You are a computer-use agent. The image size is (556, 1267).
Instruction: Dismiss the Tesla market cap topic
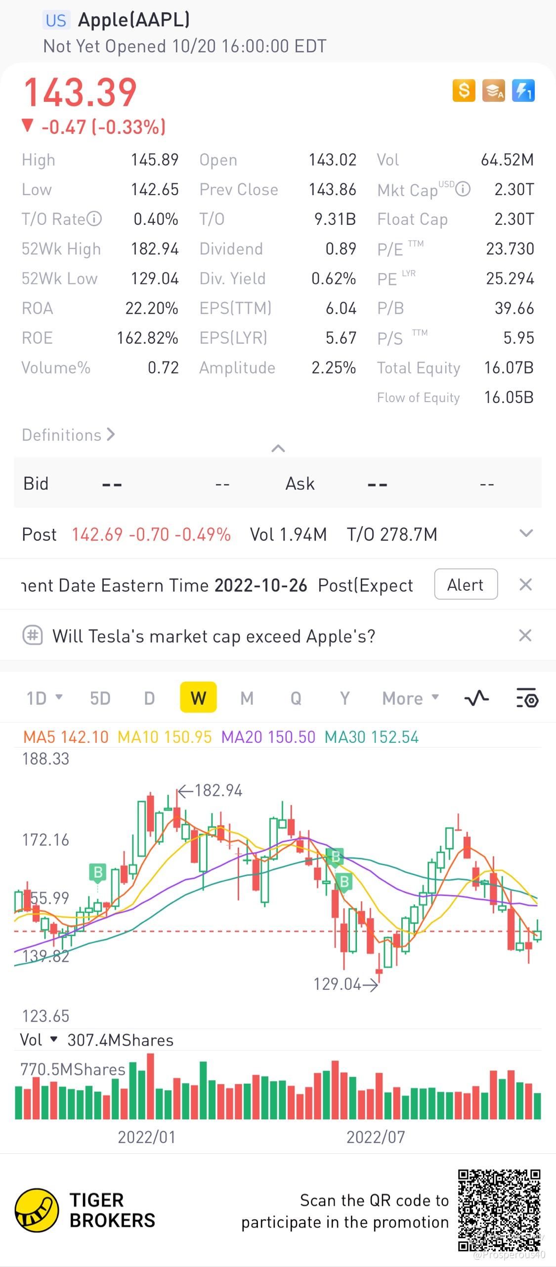pyautogui.click(x=525, y=635)
